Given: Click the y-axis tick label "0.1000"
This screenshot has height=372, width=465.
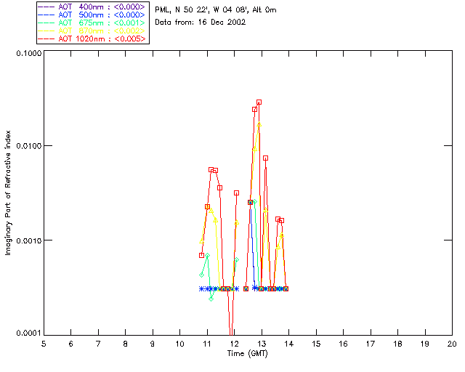Looking at the screenshot, I should pyautogui.click(x=29, y=53).
